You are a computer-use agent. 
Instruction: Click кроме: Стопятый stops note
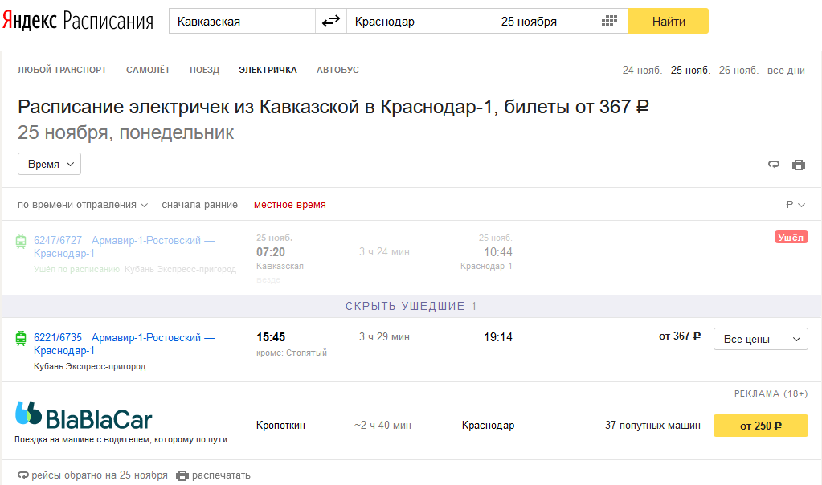[x=292, y=353]
